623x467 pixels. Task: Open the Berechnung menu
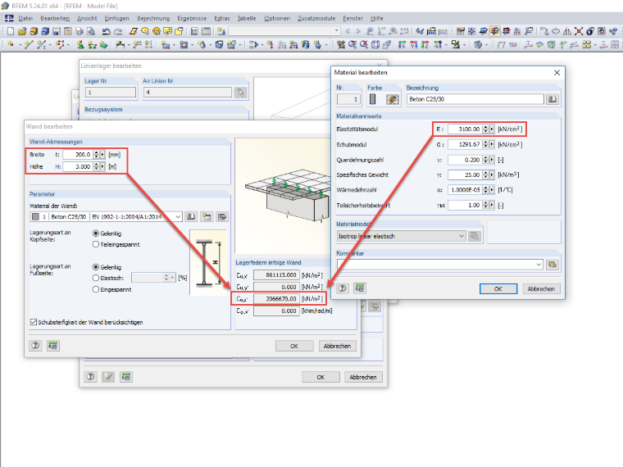tap(153, 18)
